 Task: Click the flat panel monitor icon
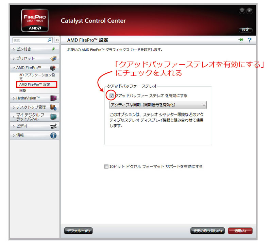[x=53, y=117]
